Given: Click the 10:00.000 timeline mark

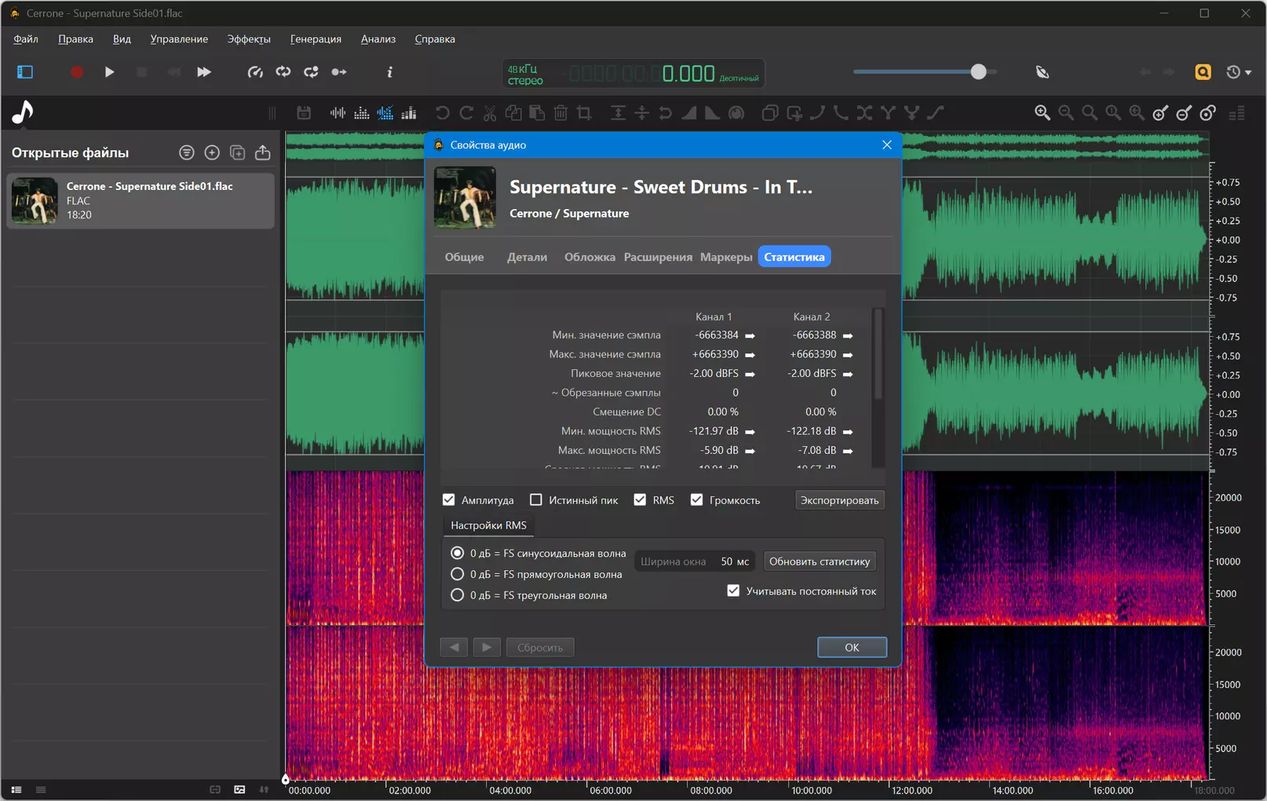Looking at the screenshot, I should pos(812,791).
